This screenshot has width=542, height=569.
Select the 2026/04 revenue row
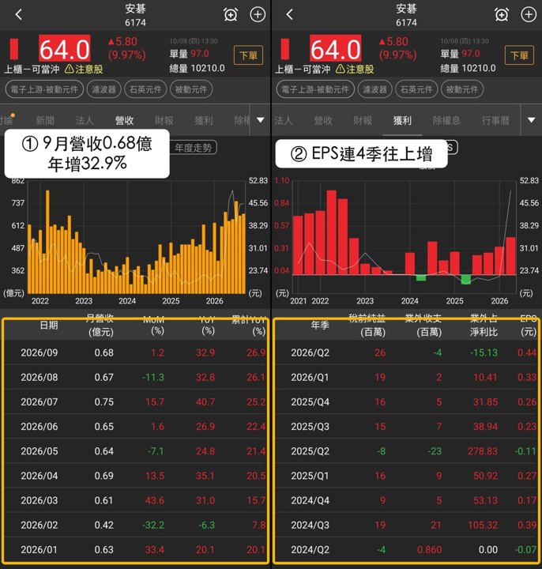135,476
